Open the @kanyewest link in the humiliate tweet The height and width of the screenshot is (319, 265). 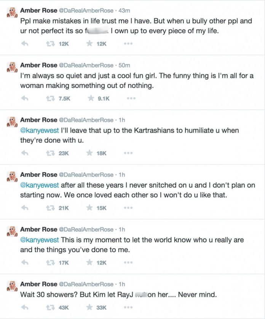[39, 131]
